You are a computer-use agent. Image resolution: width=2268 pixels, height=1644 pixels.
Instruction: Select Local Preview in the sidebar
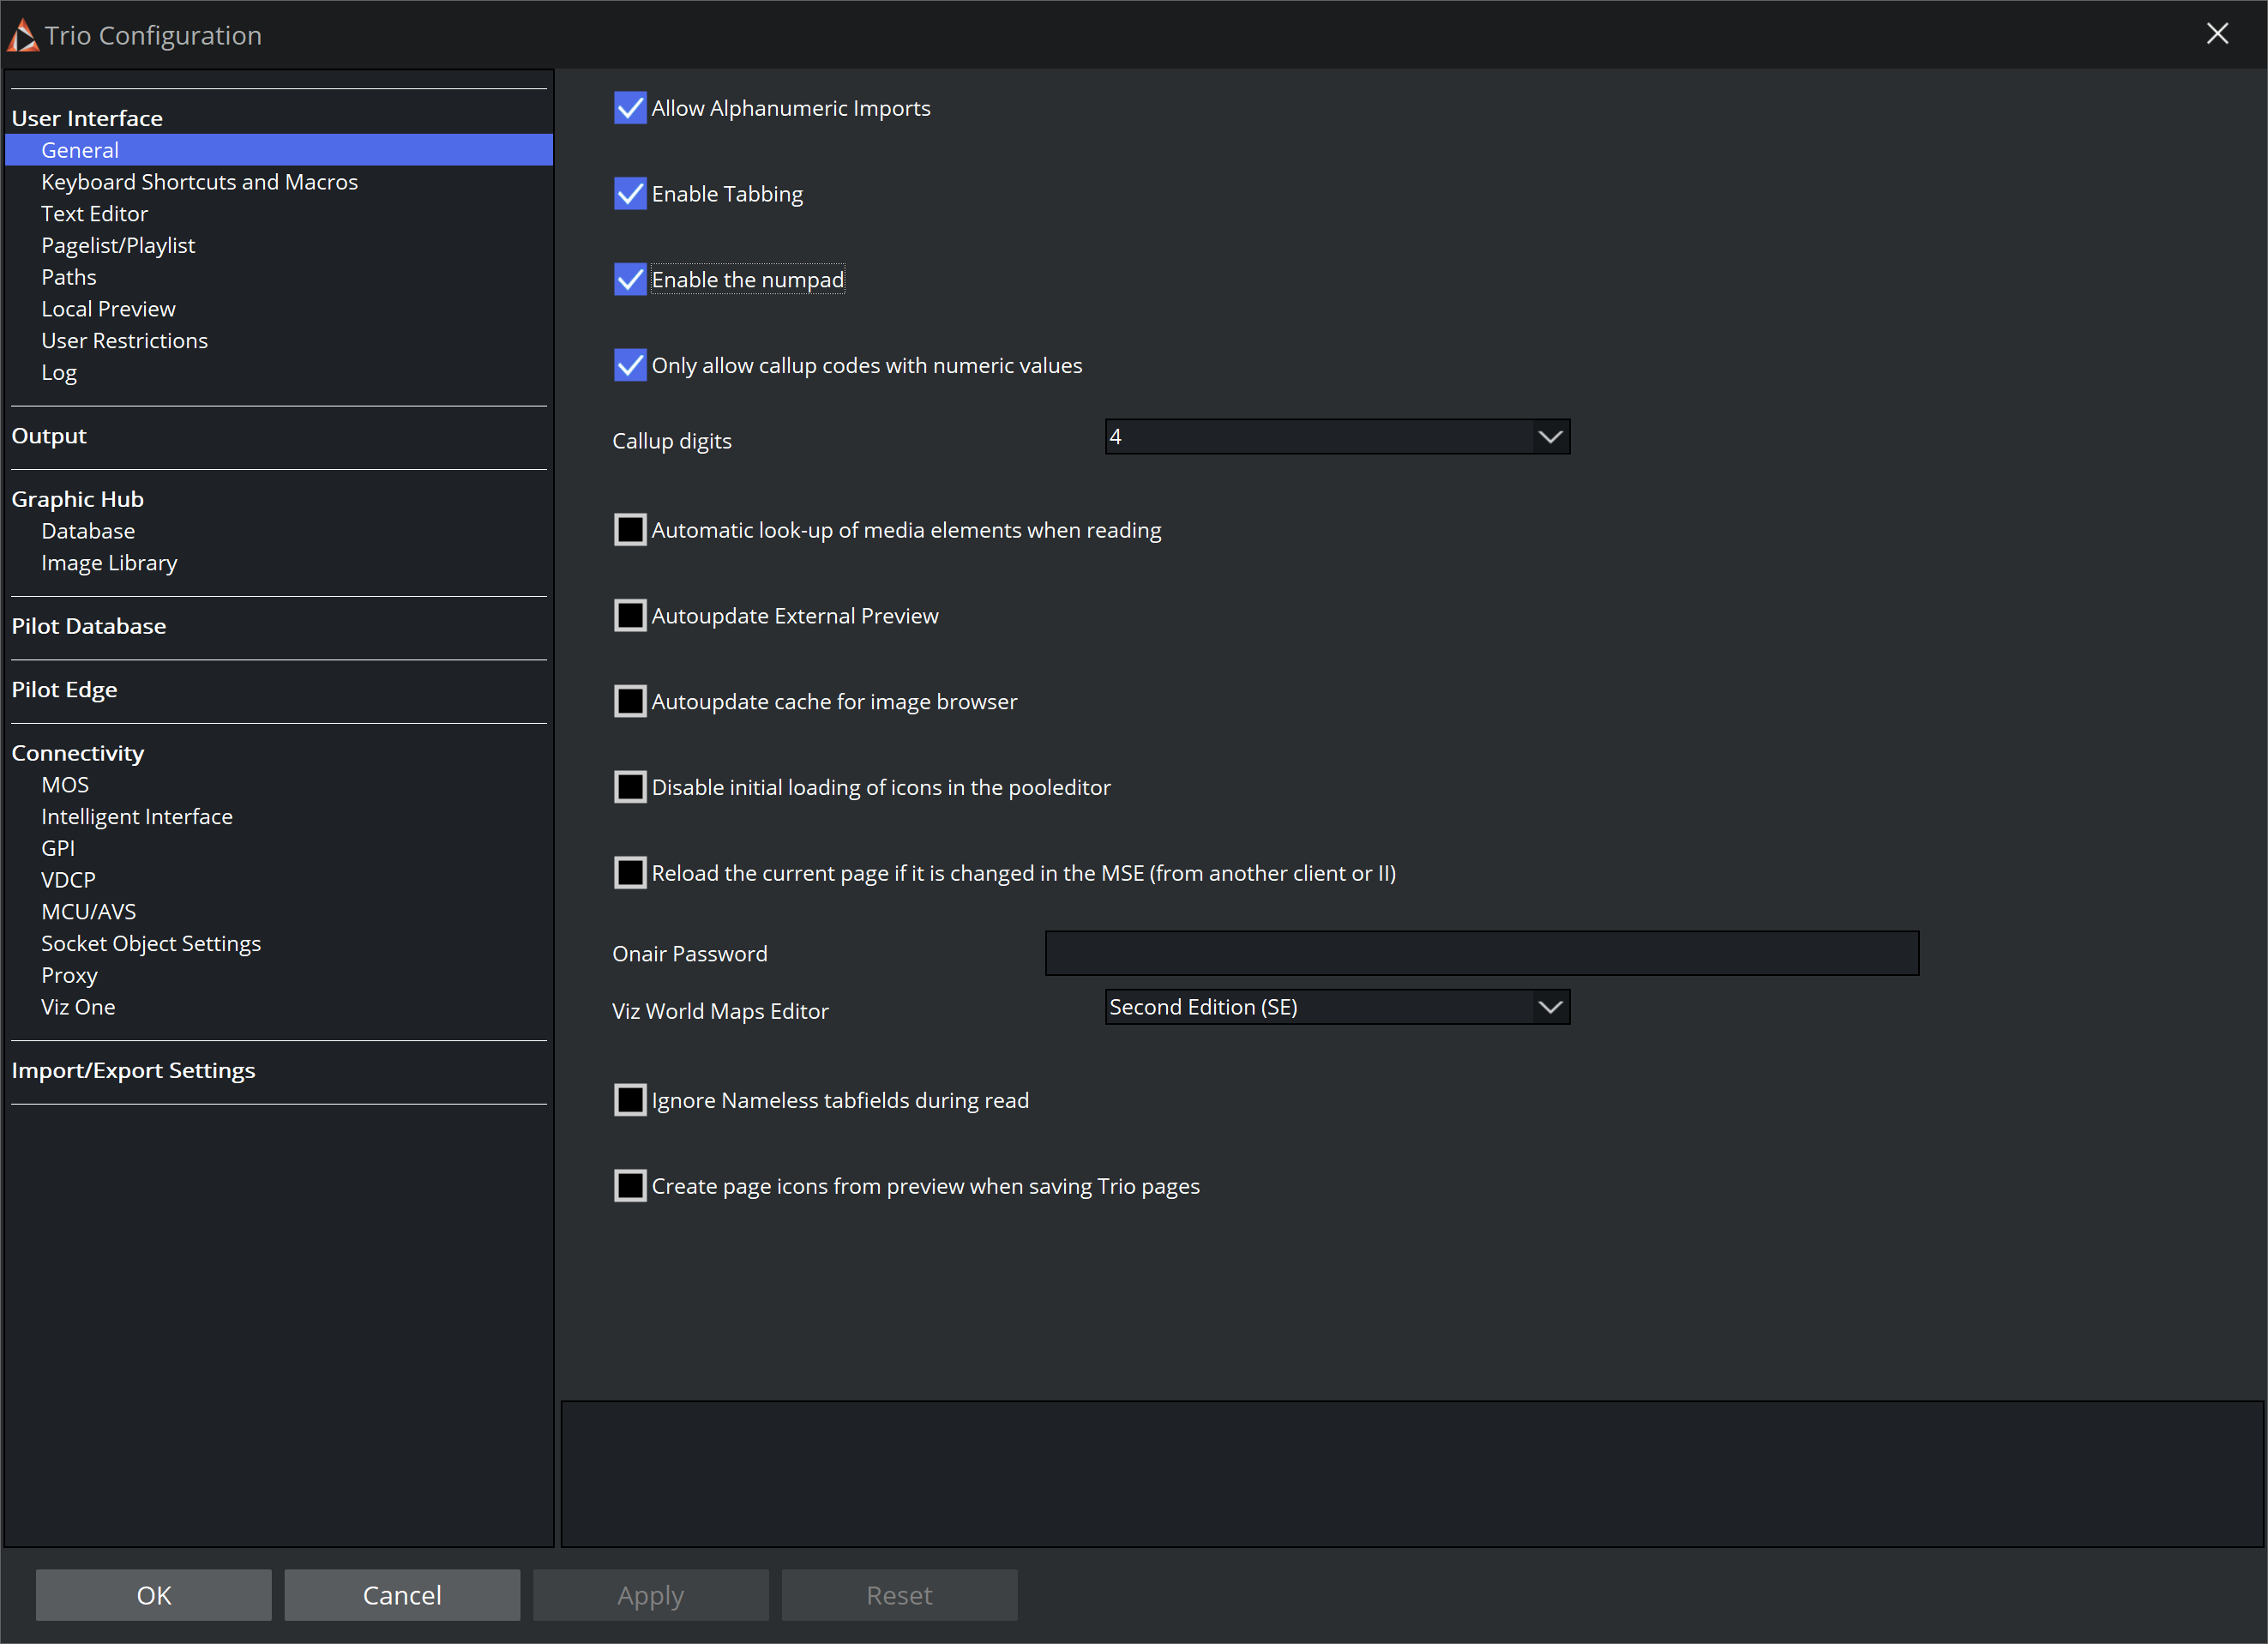pos(108,309)
